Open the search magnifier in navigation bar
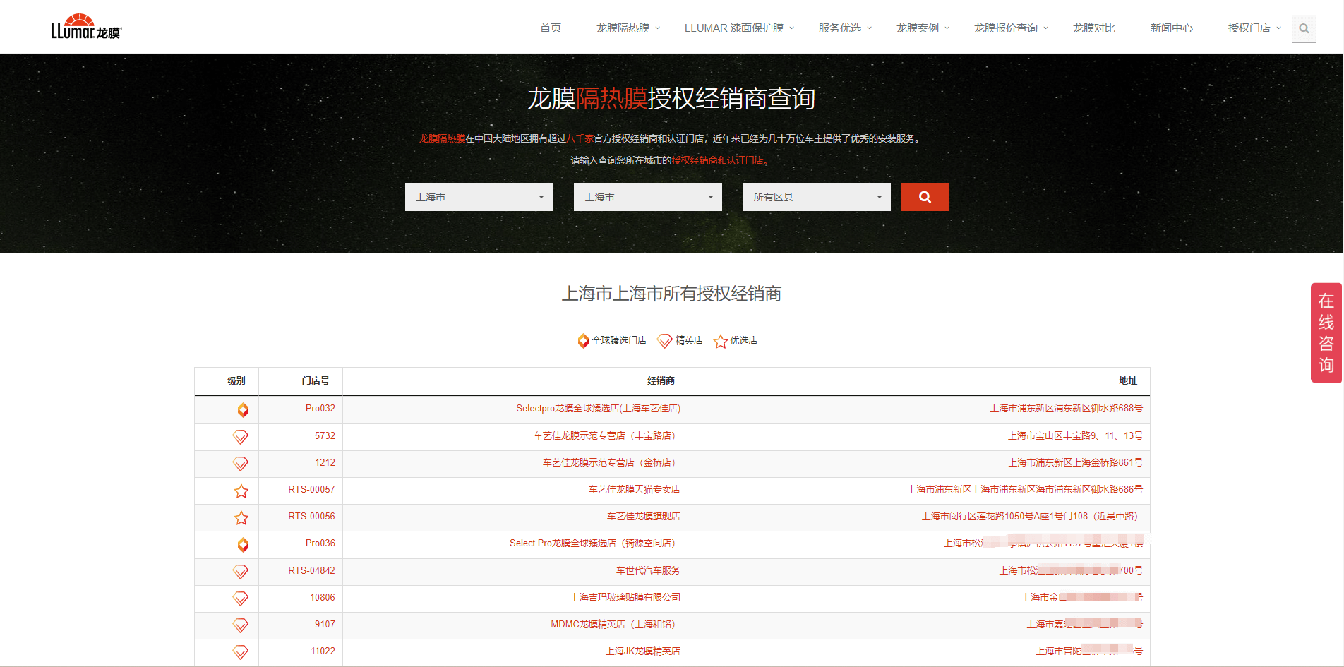 tap(1304, 28)
